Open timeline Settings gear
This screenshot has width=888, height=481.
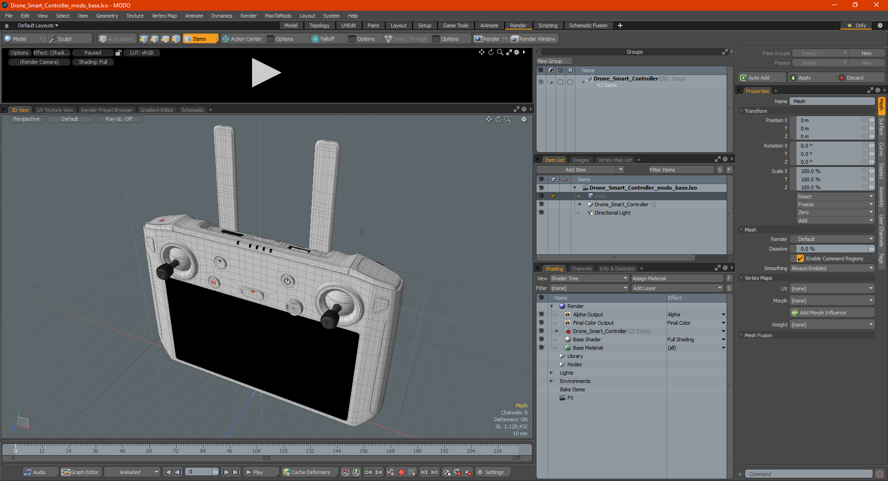(493, 472)
